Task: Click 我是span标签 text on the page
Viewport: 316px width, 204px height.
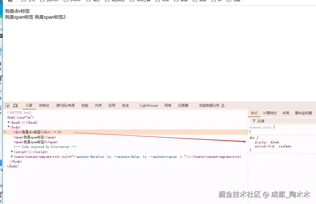Action: [19, 17]
